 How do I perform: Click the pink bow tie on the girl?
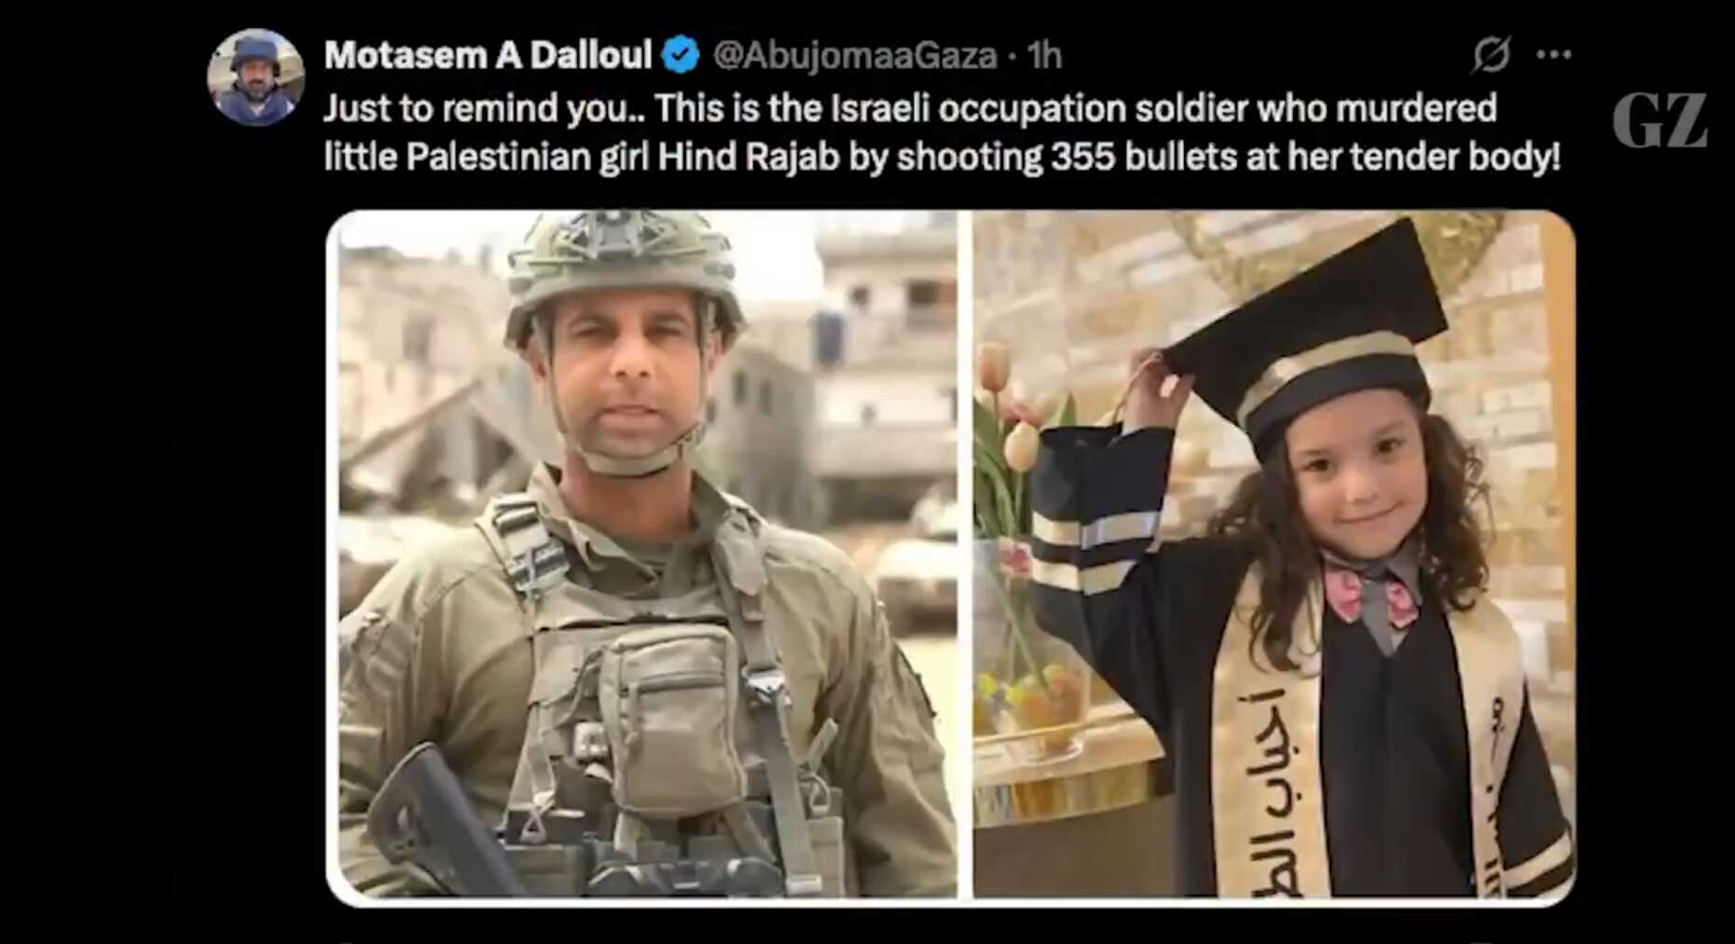(1370, 596)
